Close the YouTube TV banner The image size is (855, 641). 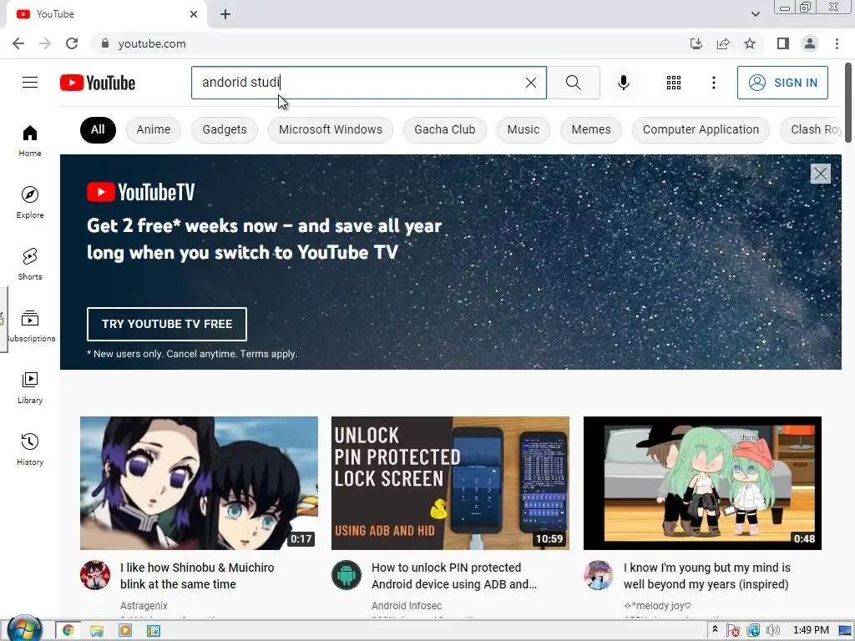click(x=820, y=174)
